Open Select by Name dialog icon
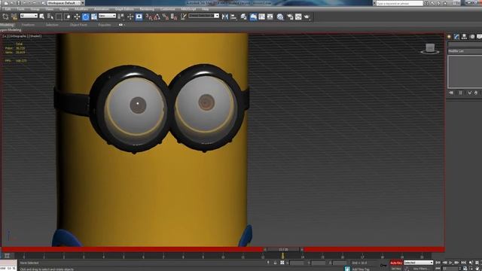 click(x=50, y=17)
